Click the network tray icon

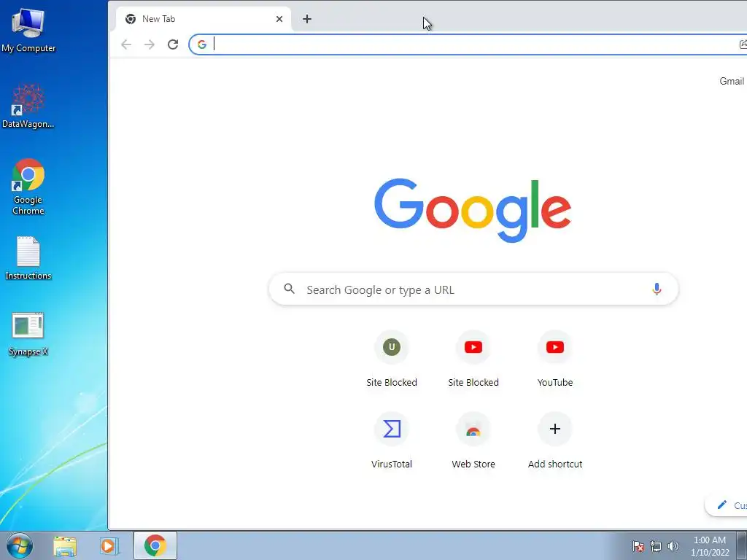(656, 546)
